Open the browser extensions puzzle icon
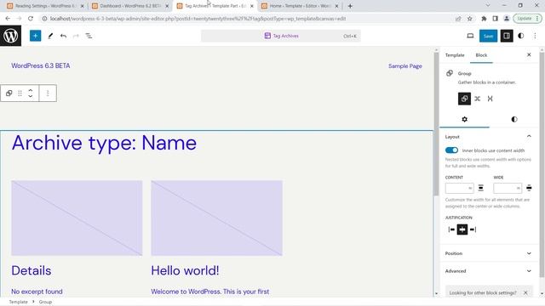 484,19
